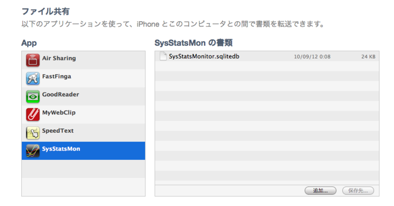Click empty area below SysStatsMon in app list
Image resolution: width=394 pixels, height=206 pixels.
point(83,177)
